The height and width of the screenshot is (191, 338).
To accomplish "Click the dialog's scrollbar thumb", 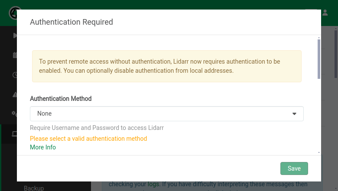I will tap(319, 58).
